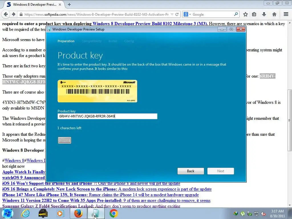Click the site padlock icon in address bar

click(x=21, y=14)
